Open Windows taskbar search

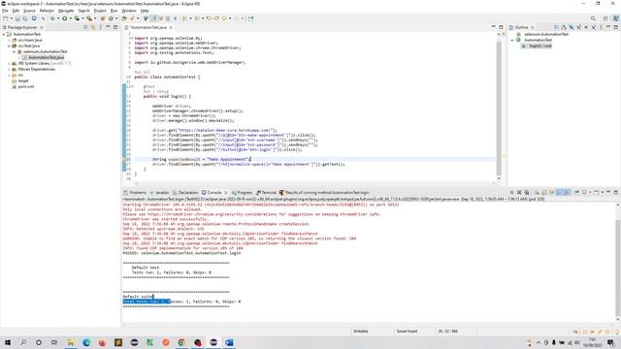coord(23,342)
